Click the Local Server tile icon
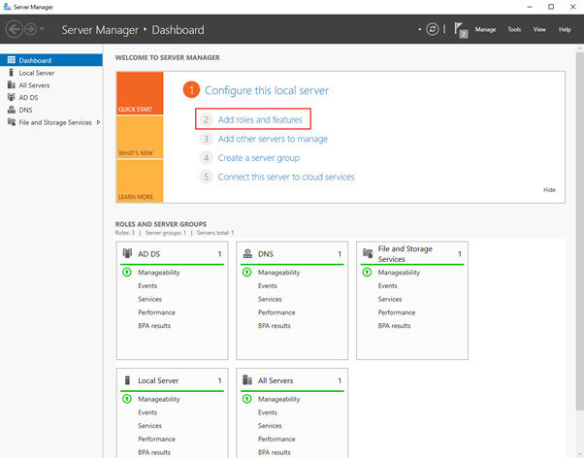Viewport: 584px width, 458px height. point(127,380)
